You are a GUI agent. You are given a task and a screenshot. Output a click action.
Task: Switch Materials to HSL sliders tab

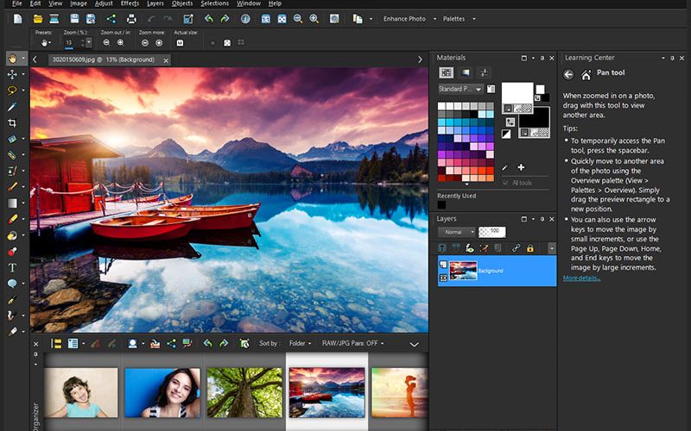click(484, 72)
